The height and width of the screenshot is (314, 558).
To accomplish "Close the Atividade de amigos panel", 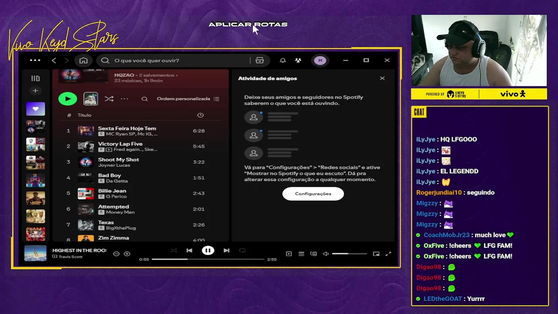I will pyautogui.click(x=382, y=78).
